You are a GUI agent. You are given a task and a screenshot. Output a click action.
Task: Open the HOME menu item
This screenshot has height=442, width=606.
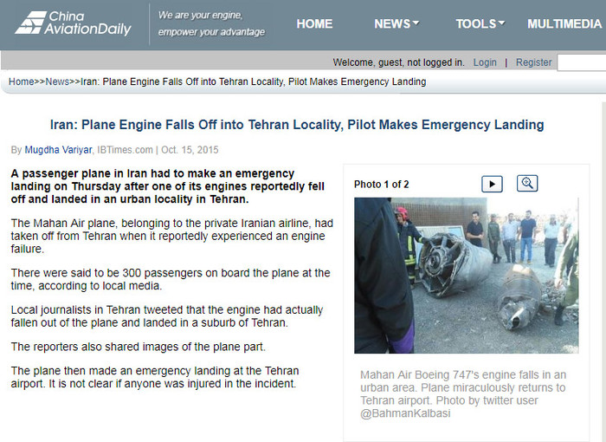(x=314, y=24)
